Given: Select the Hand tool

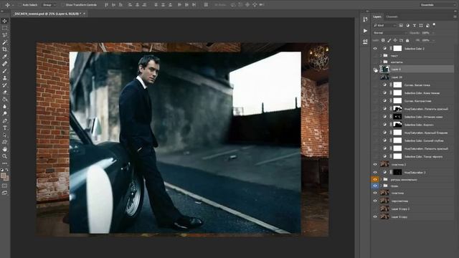Looking at the screenshot, I should [5, 149].
